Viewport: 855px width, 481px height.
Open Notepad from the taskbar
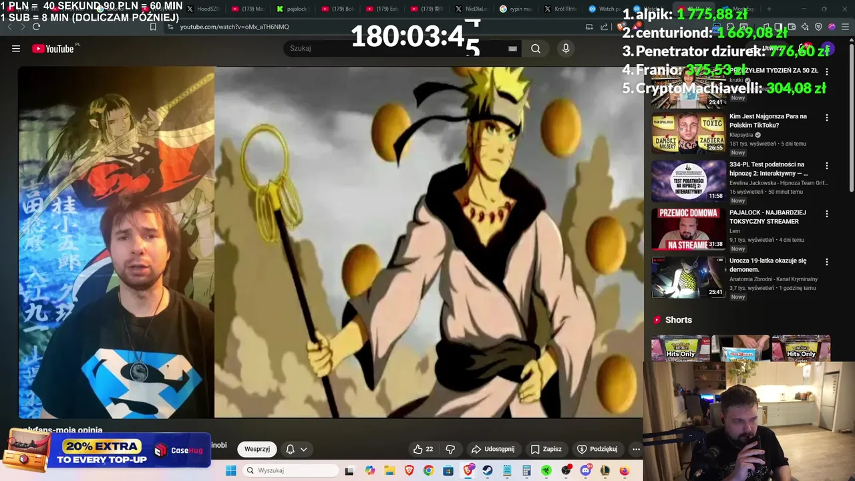coord(507,470)
